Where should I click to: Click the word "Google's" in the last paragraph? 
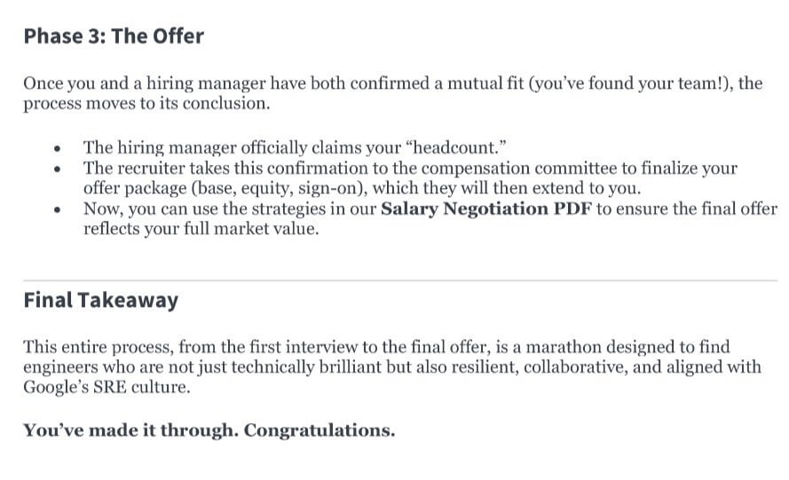[58, 388]
